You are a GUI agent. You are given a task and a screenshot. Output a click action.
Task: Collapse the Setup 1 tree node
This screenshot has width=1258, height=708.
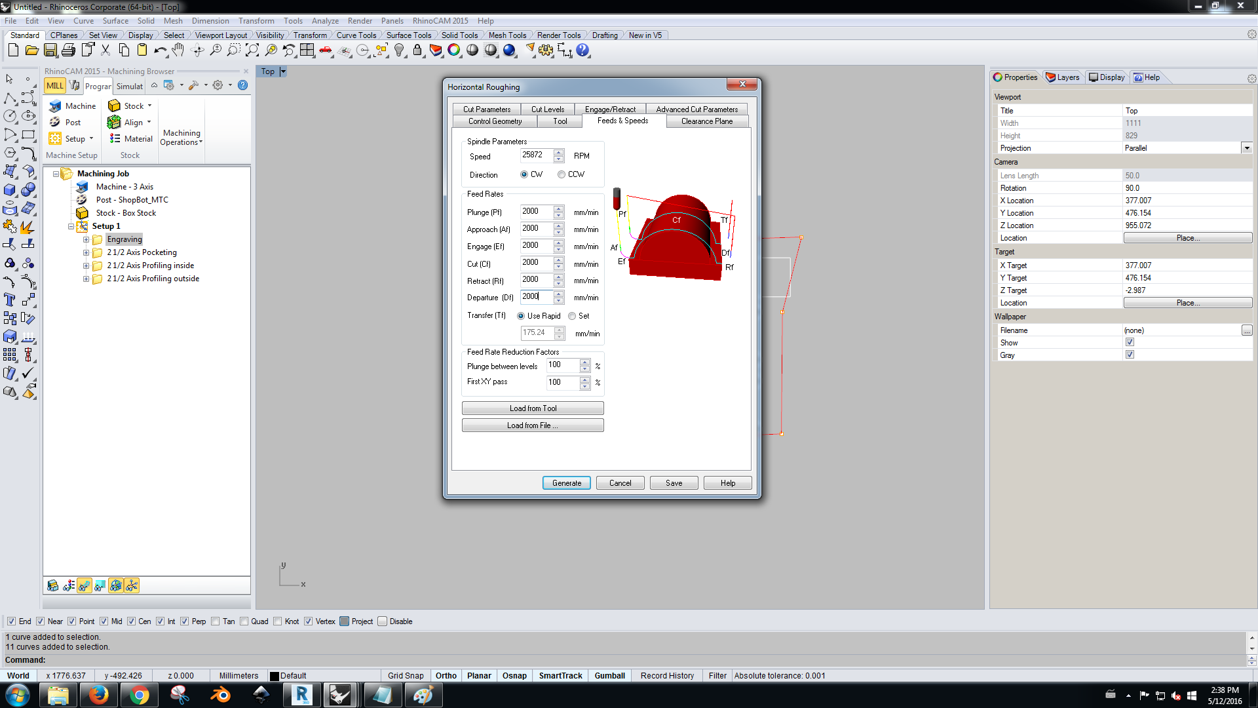[71, 226]
